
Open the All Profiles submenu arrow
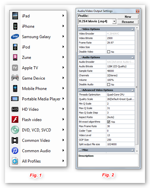tap(63, 161)
